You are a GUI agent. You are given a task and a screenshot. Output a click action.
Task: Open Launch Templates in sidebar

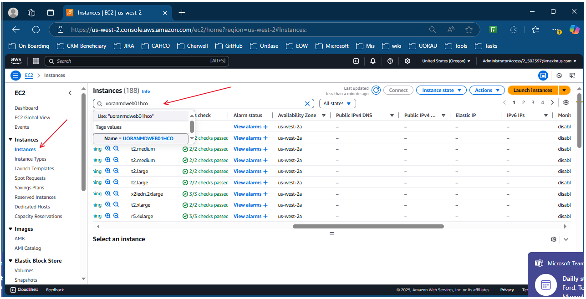pos(34,168)
